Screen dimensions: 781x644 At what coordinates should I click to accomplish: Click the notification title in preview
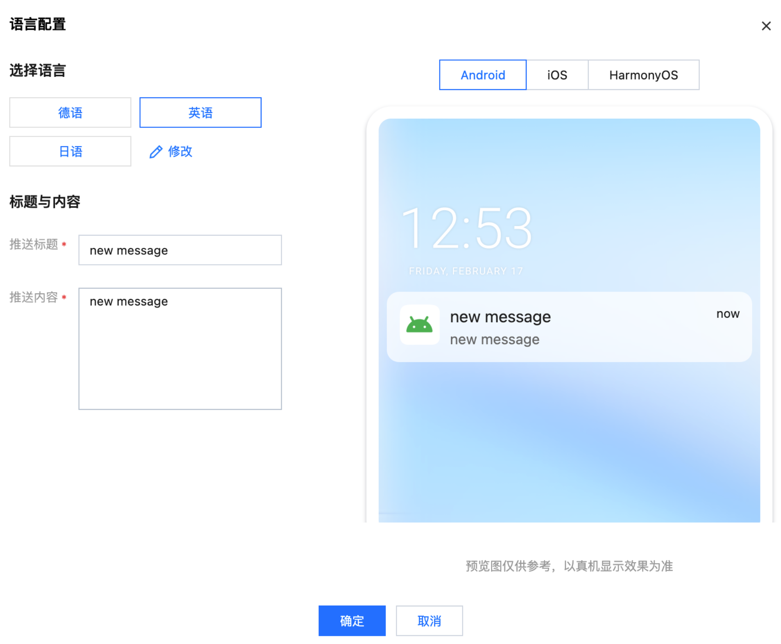pyautogui.click(x=500, y=317)
